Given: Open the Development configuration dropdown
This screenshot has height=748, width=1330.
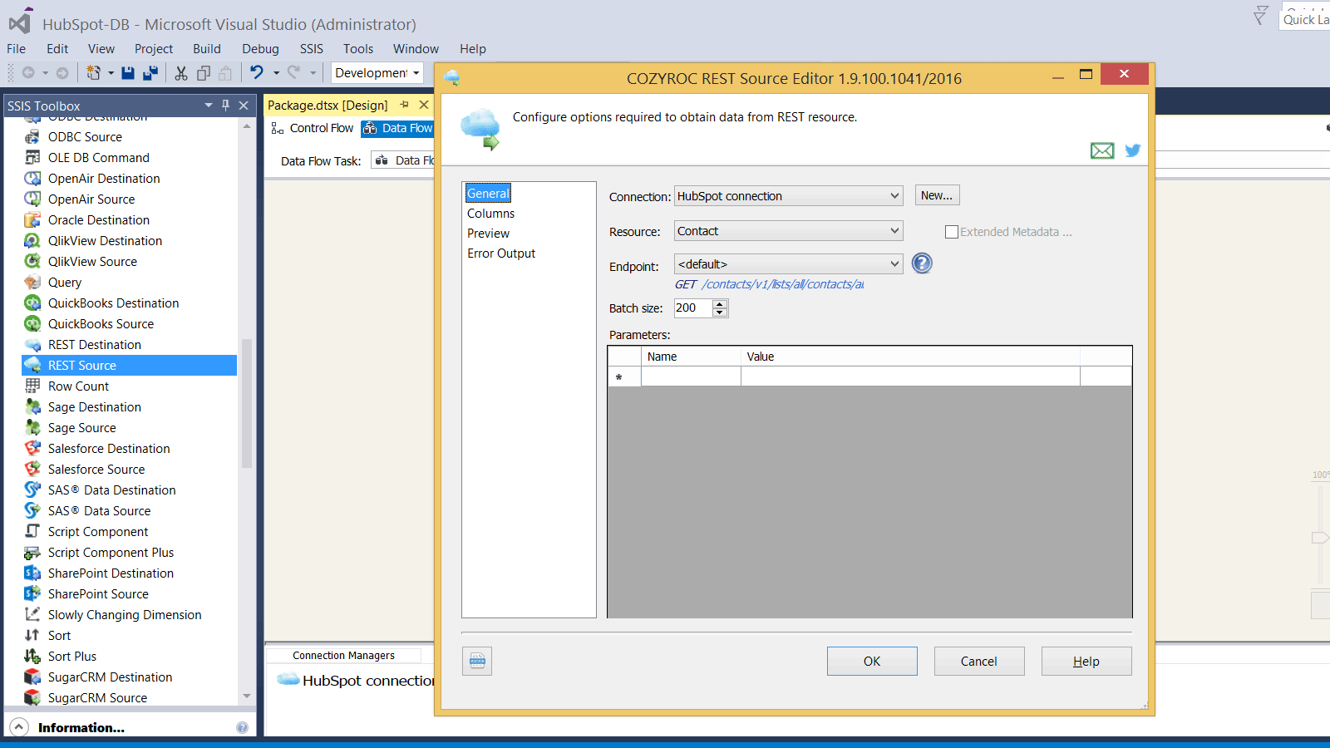Looking at the screenshot, I should click(377, 73).
